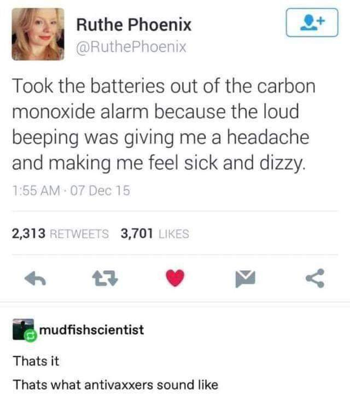Open direct message envelope icon
Viewport: 350px width, 403px height.
click(245, 279)
